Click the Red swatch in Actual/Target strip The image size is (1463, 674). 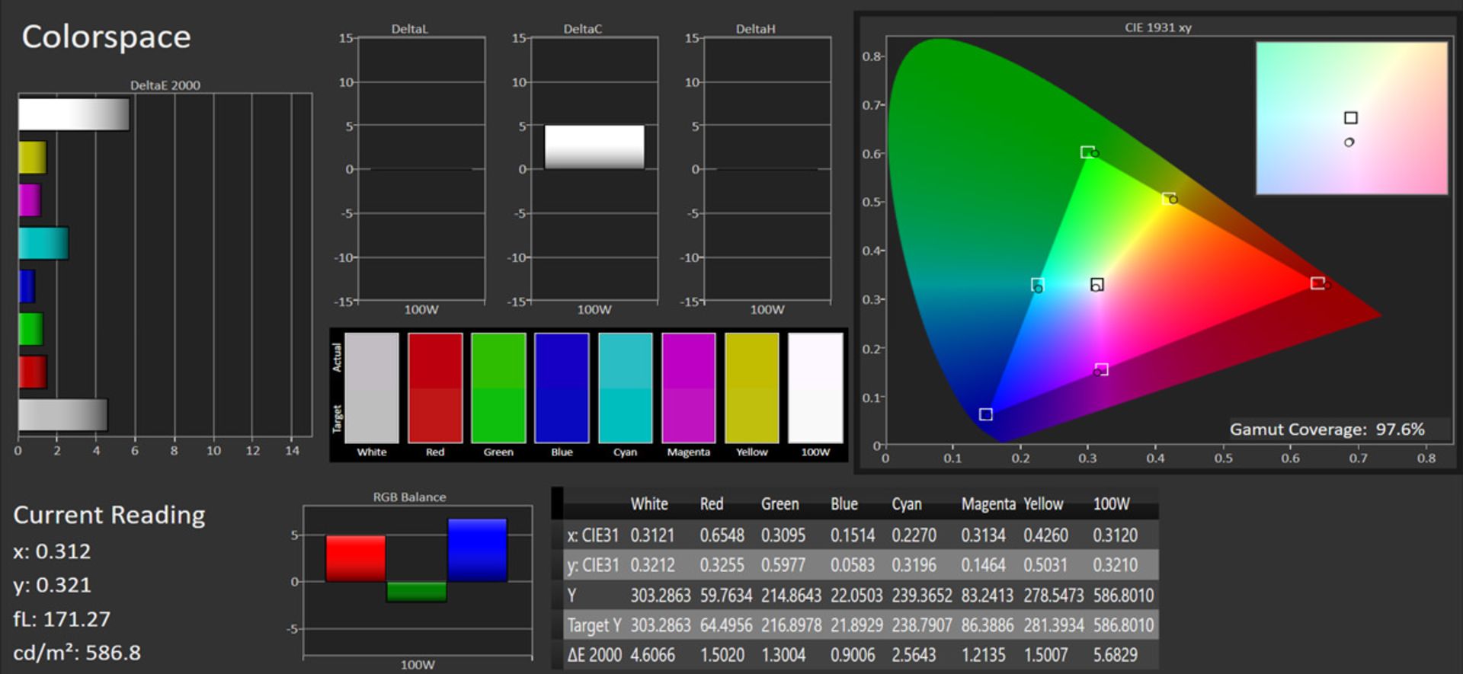pyautogui.click(x=435, y=388)
